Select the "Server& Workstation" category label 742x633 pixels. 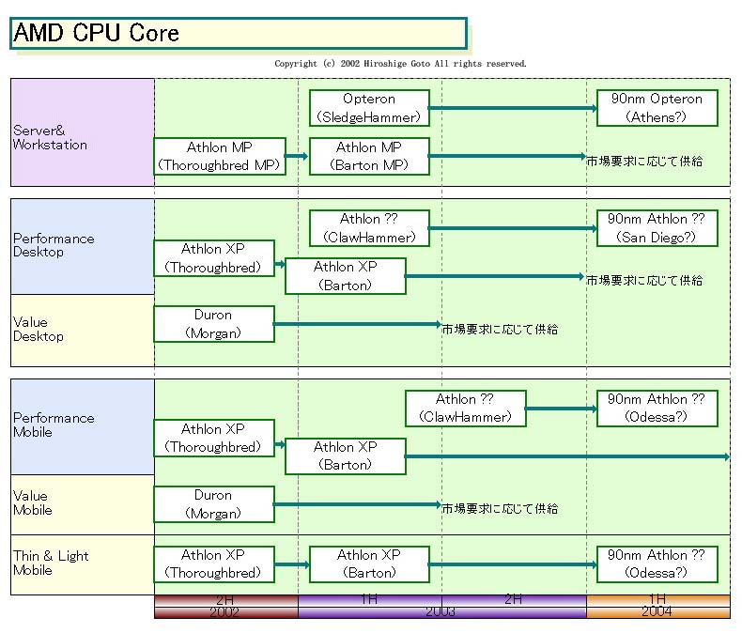point(83,132)
